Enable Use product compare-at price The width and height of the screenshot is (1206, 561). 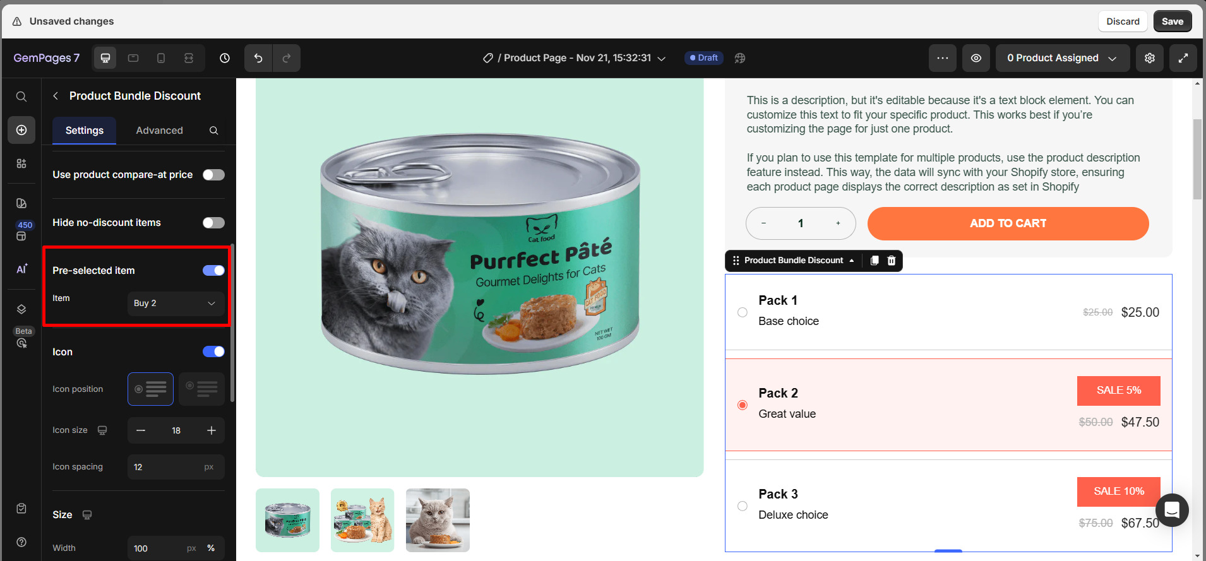[x=213, y=174]
